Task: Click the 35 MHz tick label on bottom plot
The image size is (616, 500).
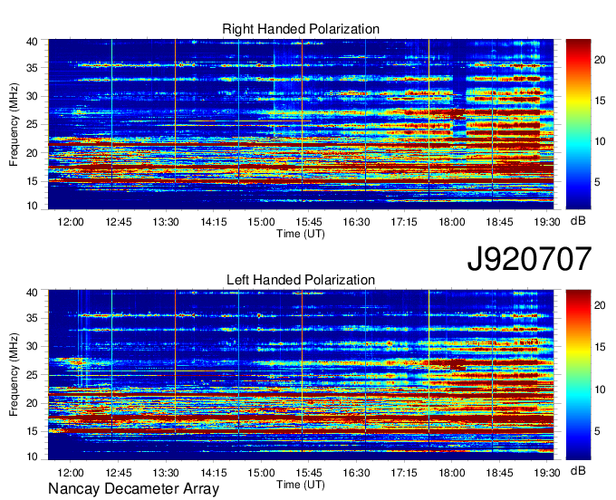Action: [x=32, y=318]
